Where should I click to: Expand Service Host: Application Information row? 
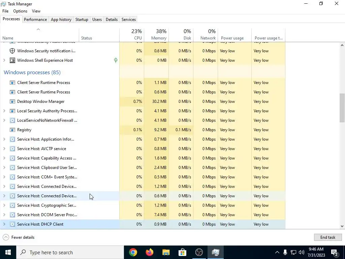pos(4,139)
